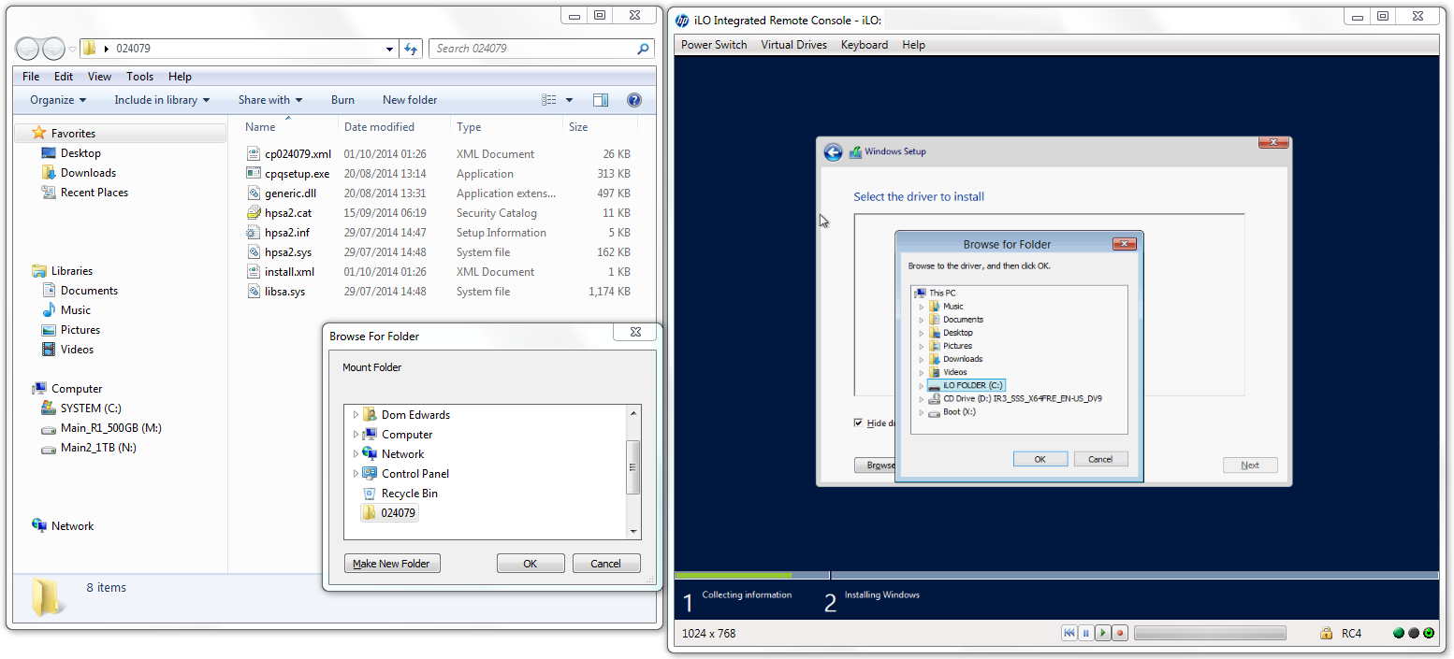Select Downloads under Favorites
The image size is (1454, 659).
[88, 173]
